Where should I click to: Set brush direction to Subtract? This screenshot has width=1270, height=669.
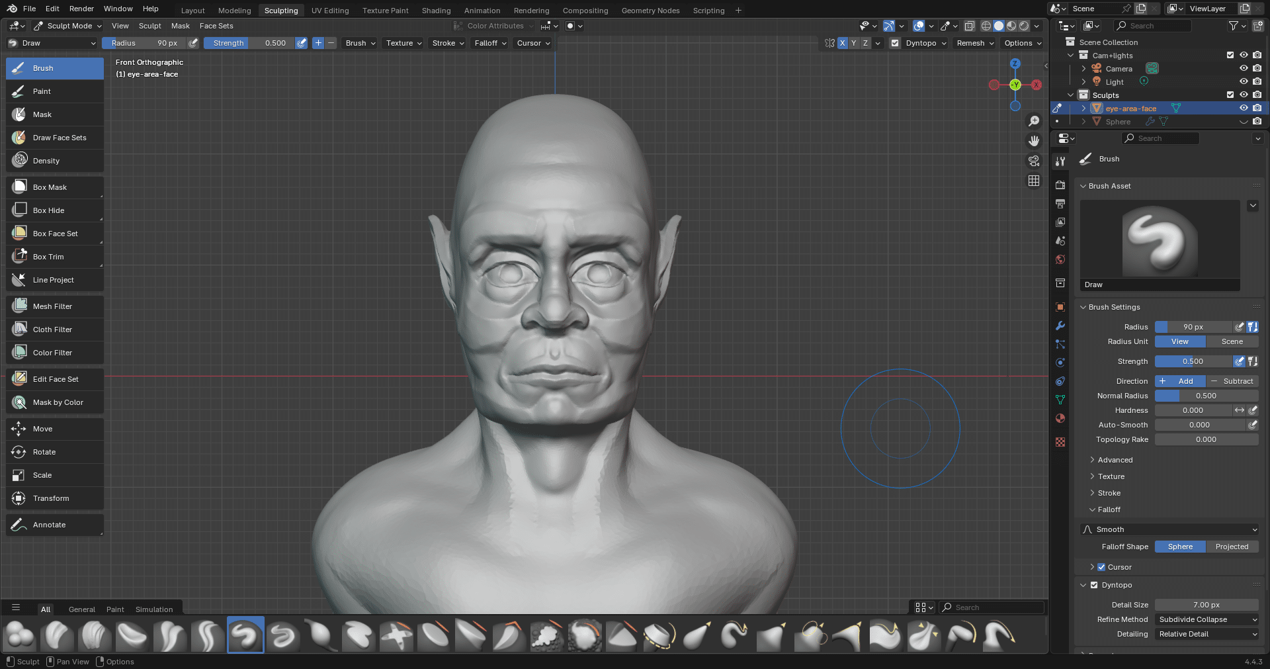pos(1232,381)
